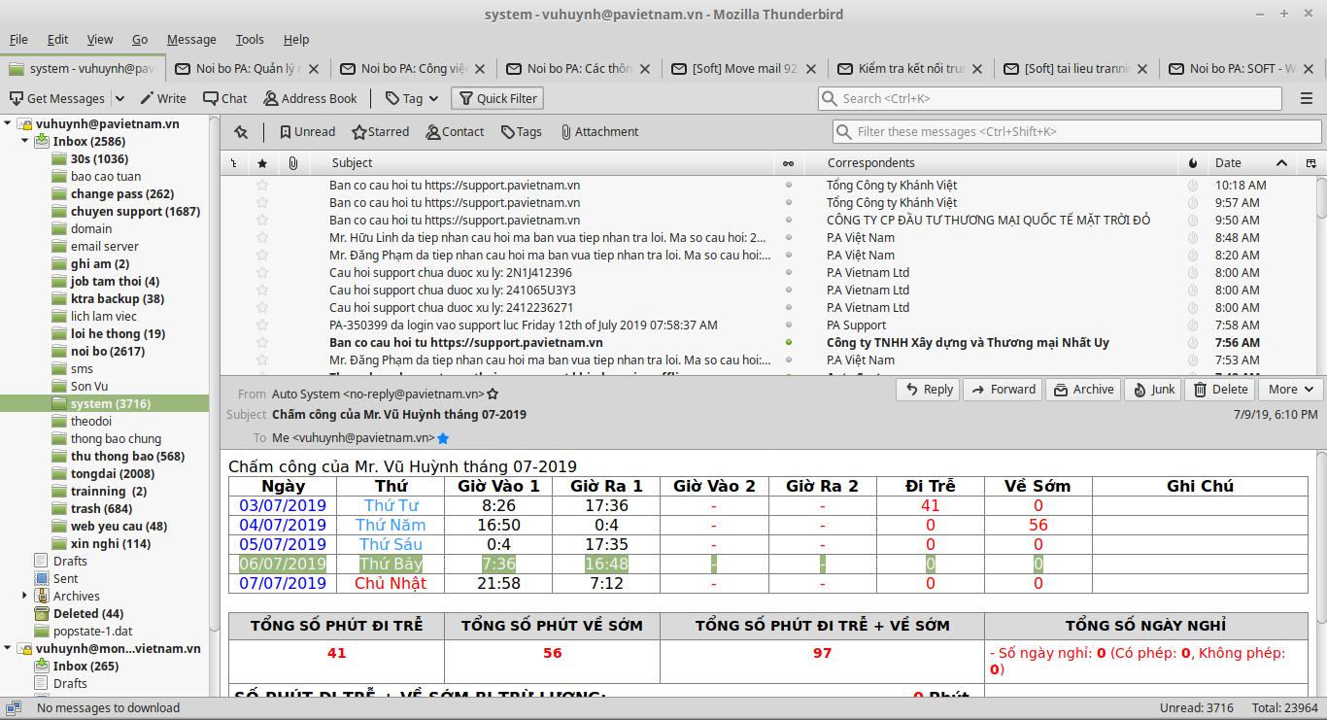Forward the open message

click(1003, 390)
